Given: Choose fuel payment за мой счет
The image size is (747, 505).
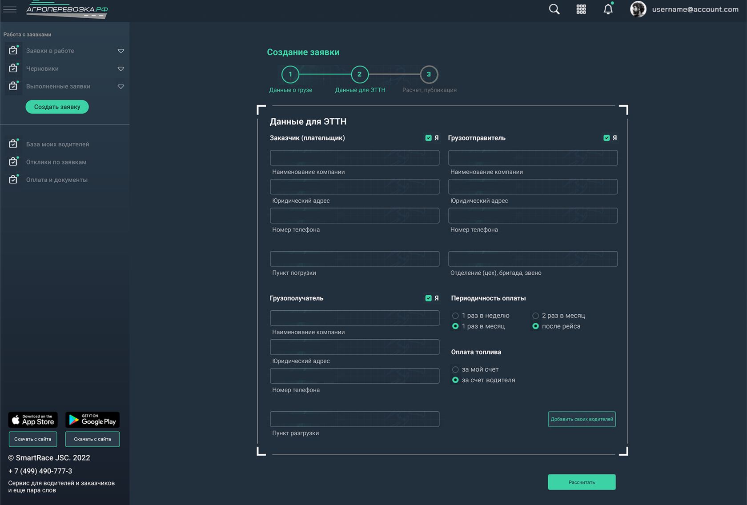Looking at the screenshot, I should pos(455,369).
